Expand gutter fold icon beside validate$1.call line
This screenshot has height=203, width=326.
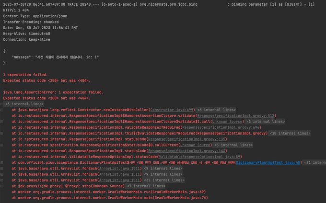[2, 121]
